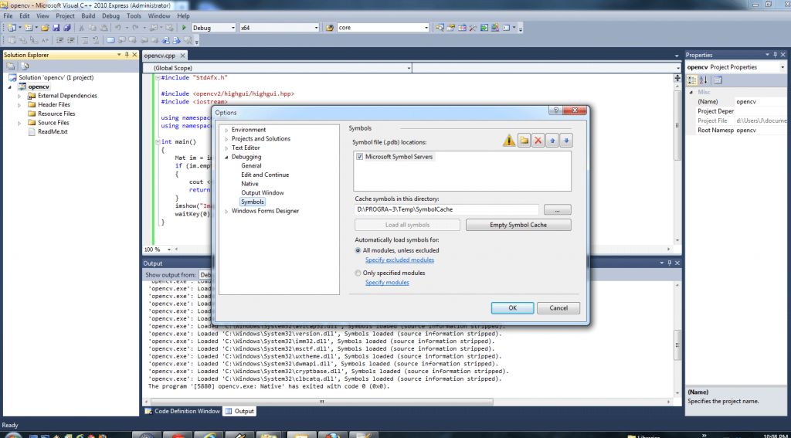Select Edit and Continue under Debugging
This screenshot has width=791, height=438.
[265, 175]
